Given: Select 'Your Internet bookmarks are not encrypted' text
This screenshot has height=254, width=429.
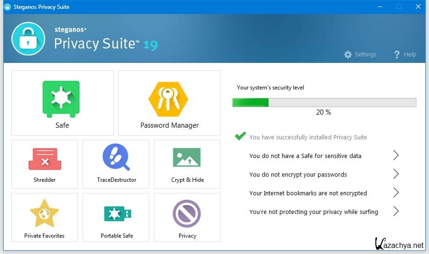Looking at the screenshot, I should [308, 193].
